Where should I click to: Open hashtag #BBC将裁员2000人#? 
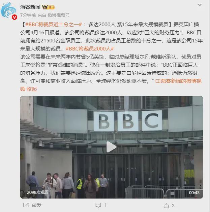pyautogui.click(x=90, y=49)
